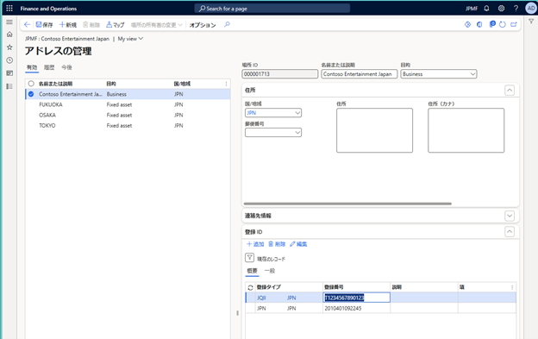Switch to the 履歴 tab
This screenshot has height=339, width=538.
point(49,67)
